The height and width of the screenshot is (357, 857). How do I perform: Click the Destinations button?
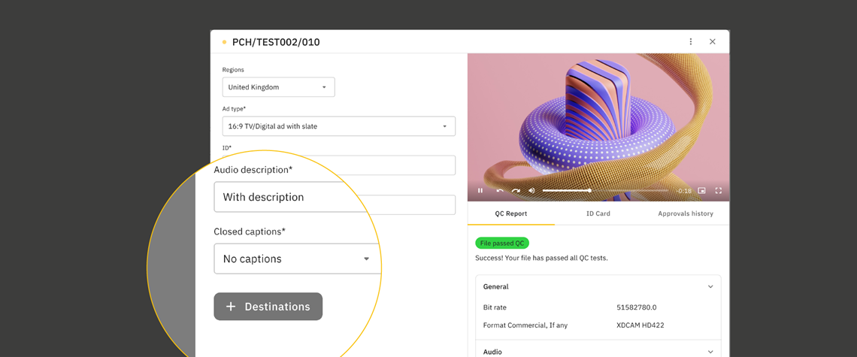268,306
